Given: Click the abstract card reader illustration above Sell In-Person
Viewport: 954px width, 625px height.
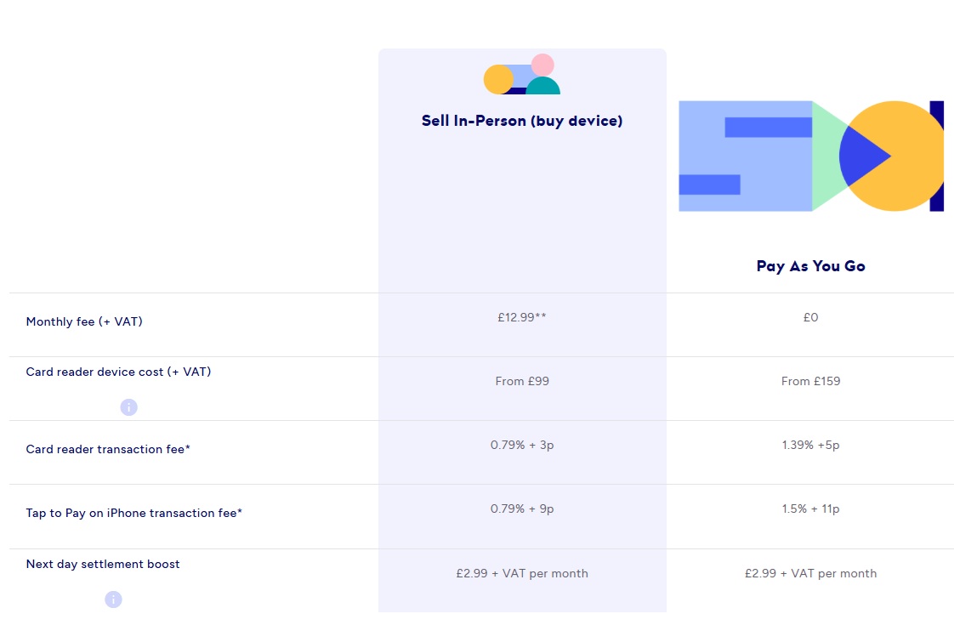Looking at the screenshot, I should pos(521,76).
